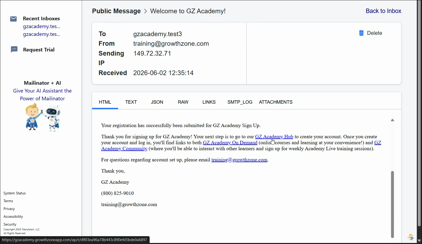Screen dimensions: 422x244
Task: Click the signature email training@growthzone.com
Action: [x=129, y=205]
